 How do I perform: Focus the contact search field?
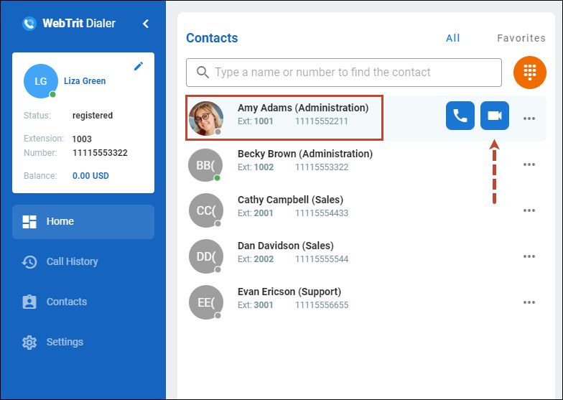344,73
